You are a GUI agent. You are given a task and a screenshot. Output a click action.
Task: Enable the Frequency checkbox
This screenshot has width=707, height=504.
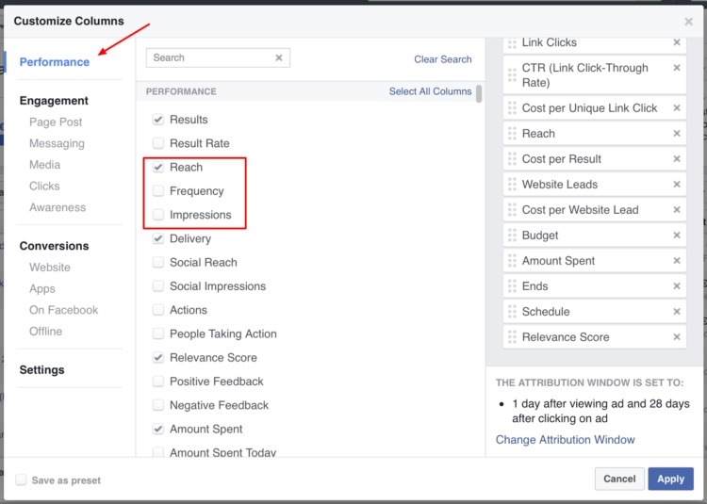coord(158,191)
